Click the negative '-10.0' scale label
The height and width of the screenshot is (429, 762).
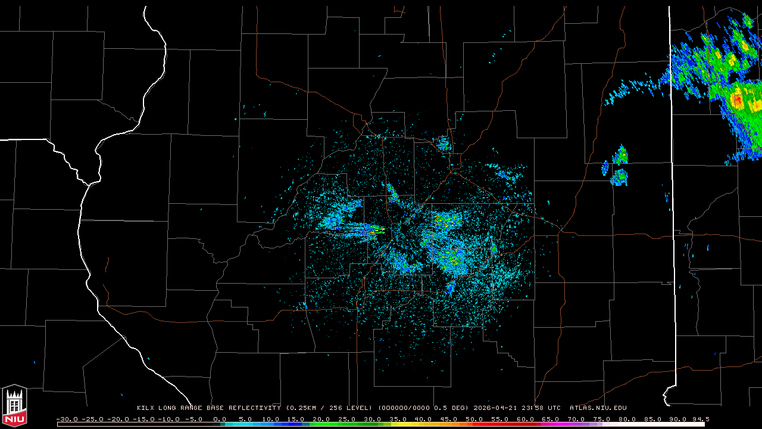[168, 419]
